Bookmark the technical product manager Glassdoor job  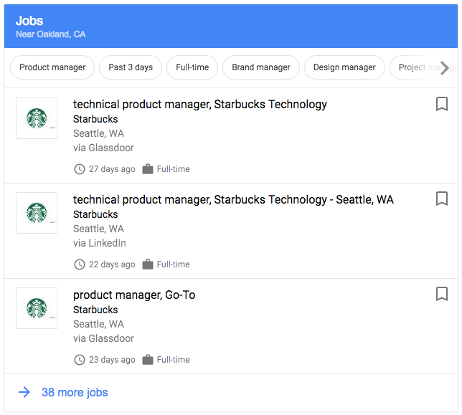pyautogui.click(x=442, y=104)
